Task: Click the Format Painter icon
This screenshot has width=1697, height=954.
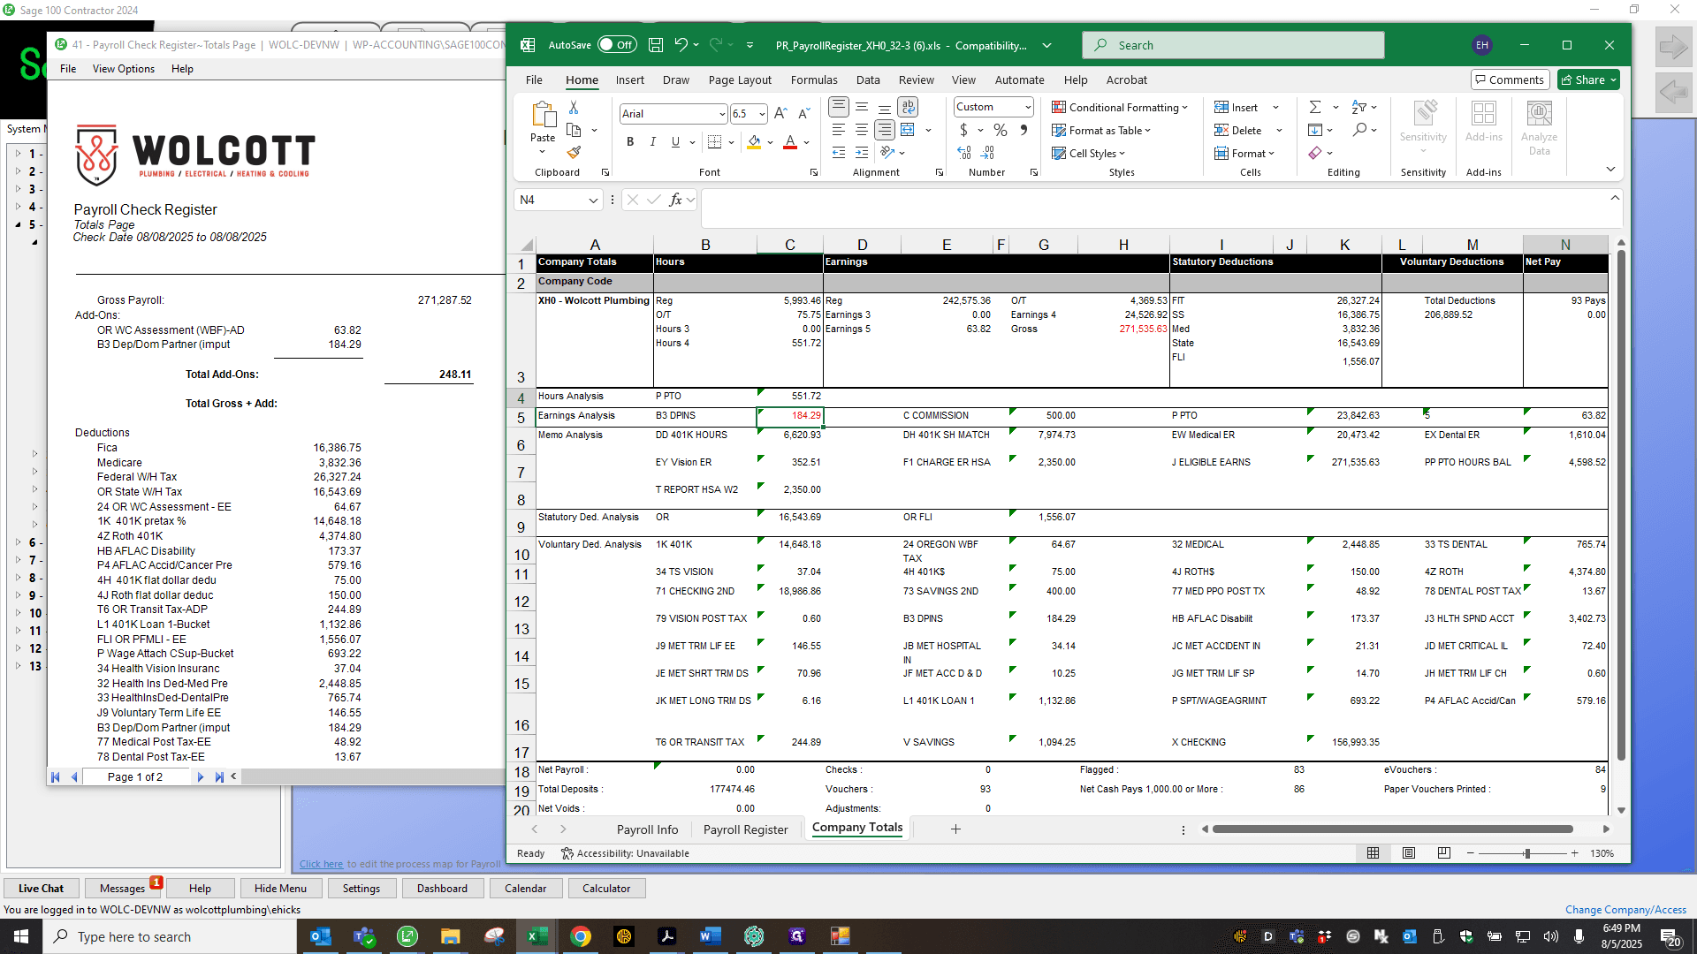Action: coord(575,153)
